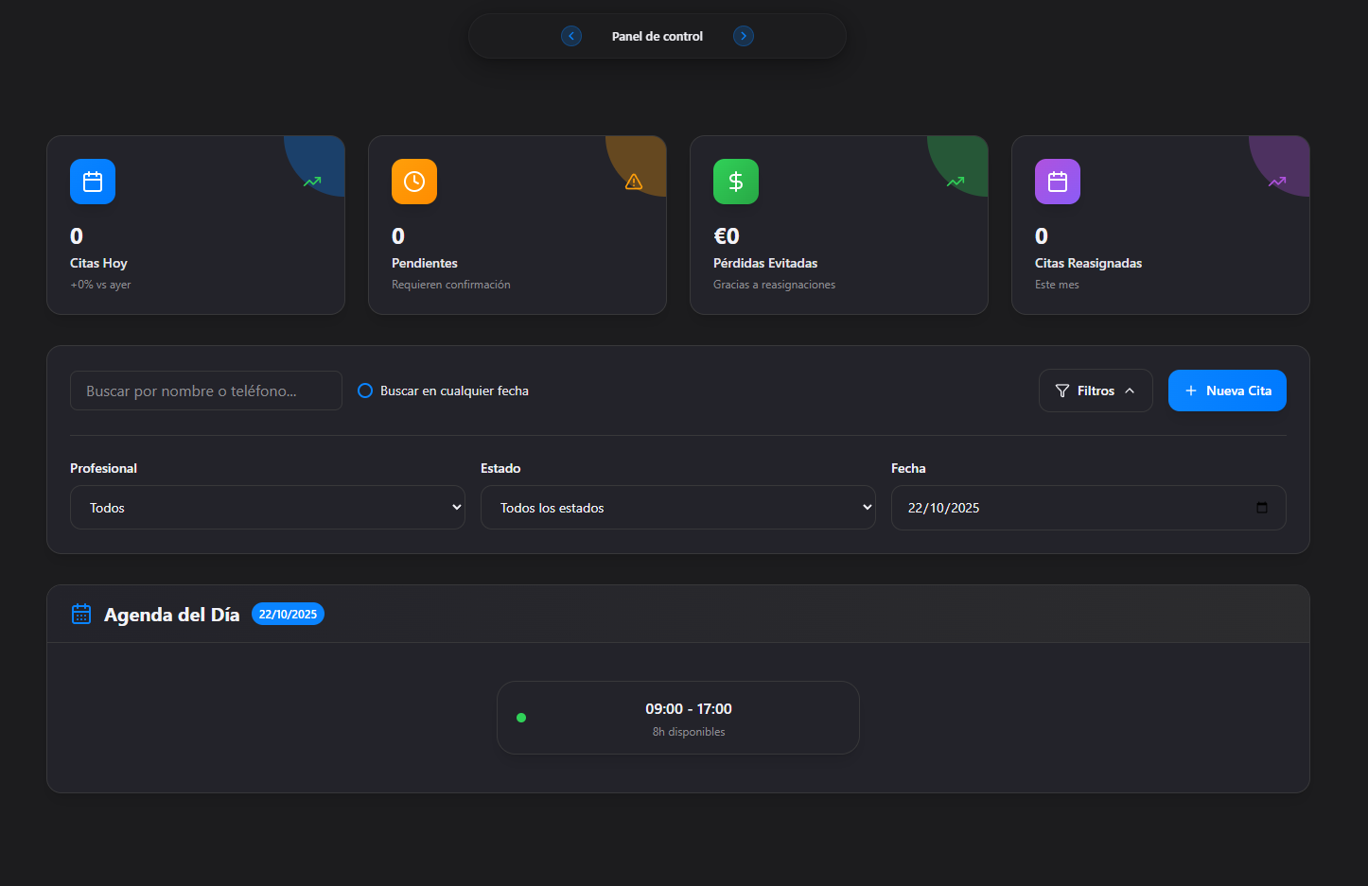Click the green trend arrow on Citas Hoy card

click(x=312, y=182)
